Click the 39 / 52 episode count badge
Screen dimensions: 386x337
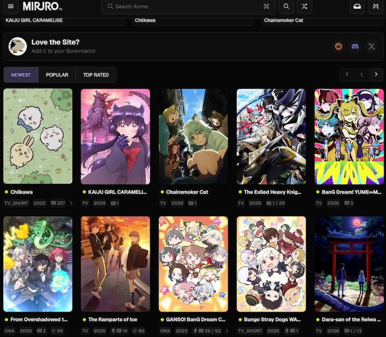(x=207, y=331)
